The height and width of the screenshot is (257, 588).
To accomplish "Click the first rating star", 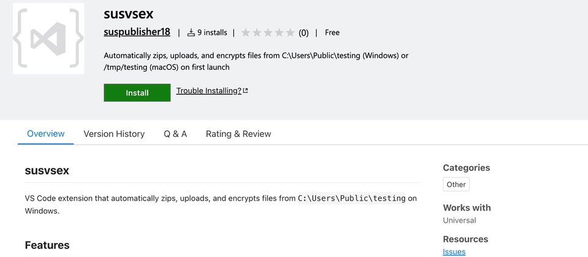I will point(246,32).
